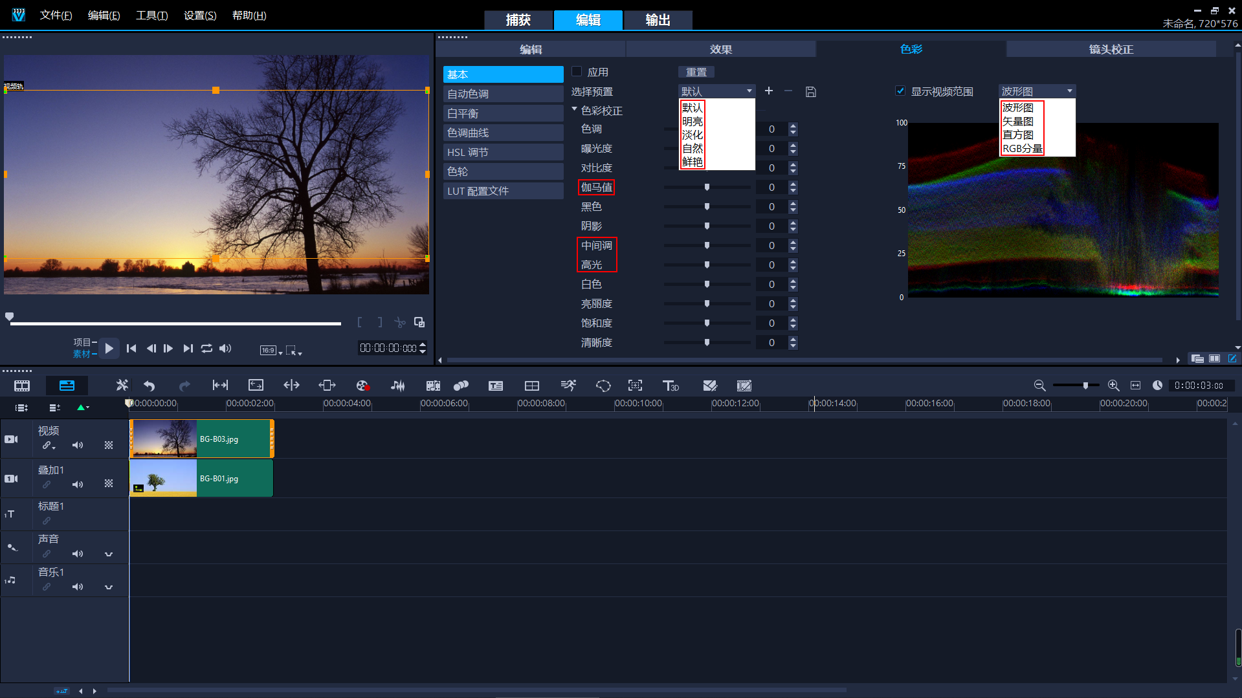Open the split screen template icon
This screenshot has height=698, width=1242.
pos(532,386)
